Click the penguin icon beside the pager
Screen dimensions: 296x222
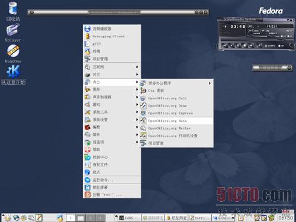tap(60, 217)
